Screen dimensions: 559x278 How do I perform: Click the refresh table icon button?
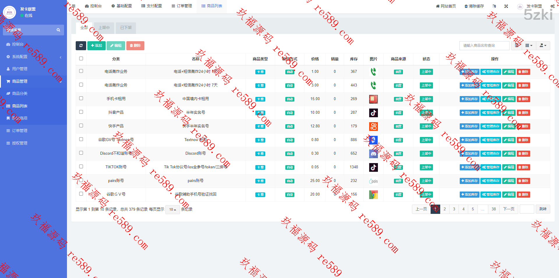tap(81, 46)
